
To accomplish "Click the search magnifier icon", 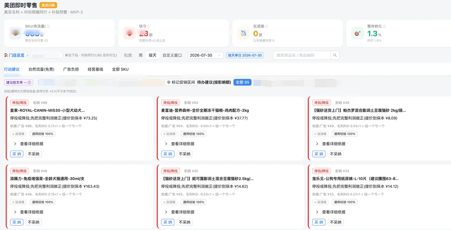I will coord(335,55).
